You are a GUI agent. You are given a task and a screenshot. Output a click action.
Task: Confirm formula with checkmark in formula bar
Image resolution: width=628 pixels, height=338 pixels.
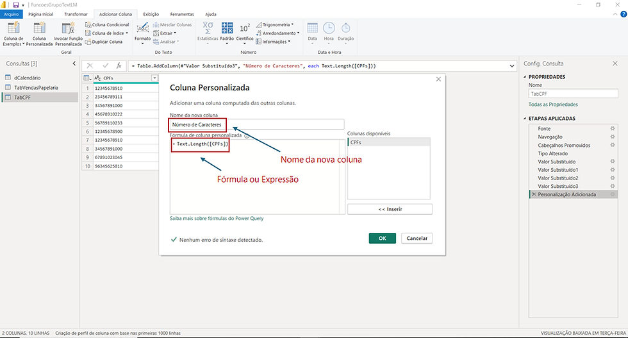(x=105, y=66)
